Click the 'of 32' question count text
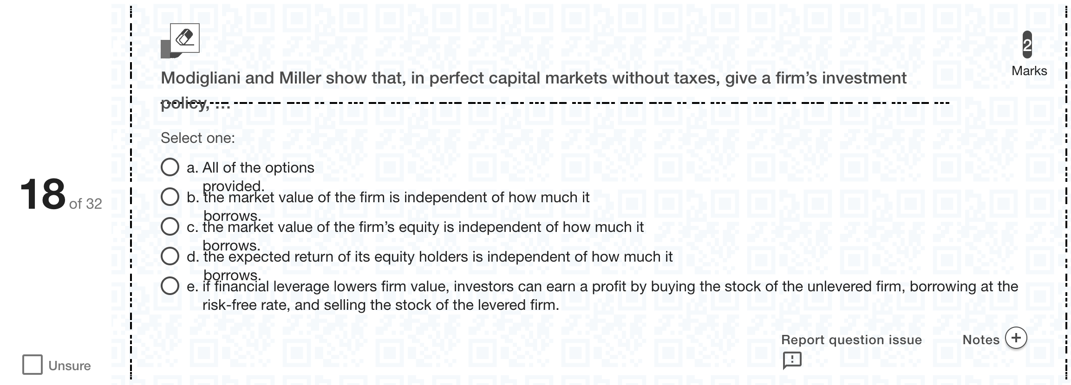1071x385 pixels. [x=85, y=204]
